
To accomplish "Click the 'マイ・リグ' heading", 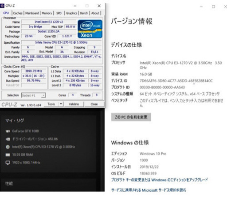I will tap(15, 121).
